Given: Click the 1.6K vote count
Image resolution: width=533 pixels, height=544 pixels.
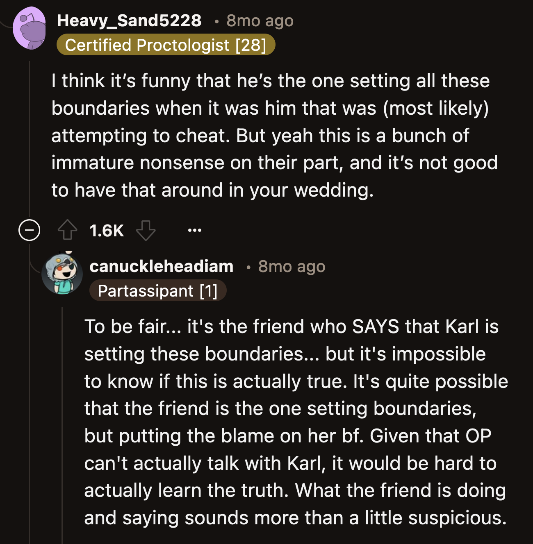Looking at the screenshot, I should tap(107, 230).
